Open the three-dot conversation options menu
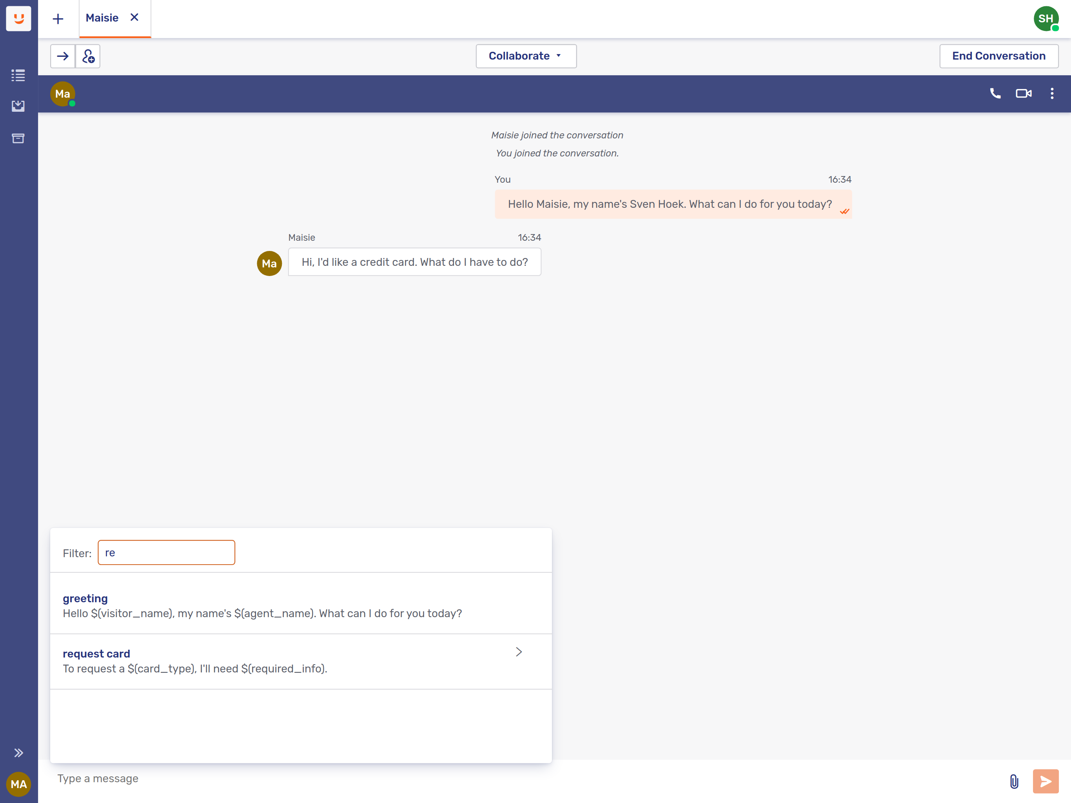 1052,93
